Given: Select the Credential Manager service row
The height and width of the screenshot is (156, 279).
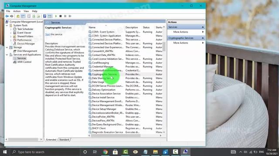Looking at the screenshot, I should (x=126, y=67).
